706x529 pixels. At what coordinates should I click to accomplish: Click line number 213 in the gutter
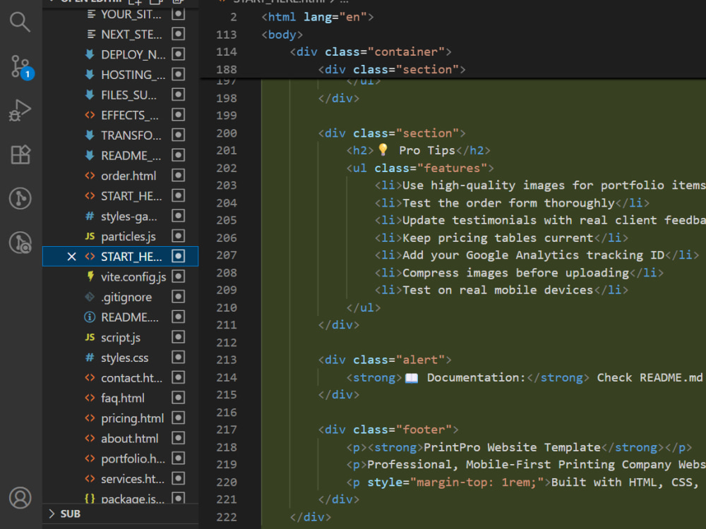(227, 360)
